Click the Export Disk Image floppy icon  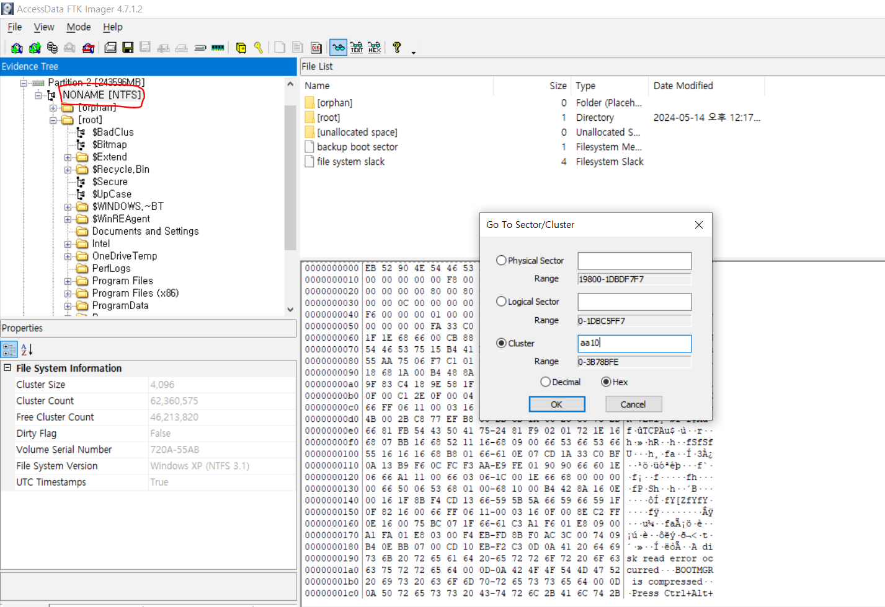point(128,48)
